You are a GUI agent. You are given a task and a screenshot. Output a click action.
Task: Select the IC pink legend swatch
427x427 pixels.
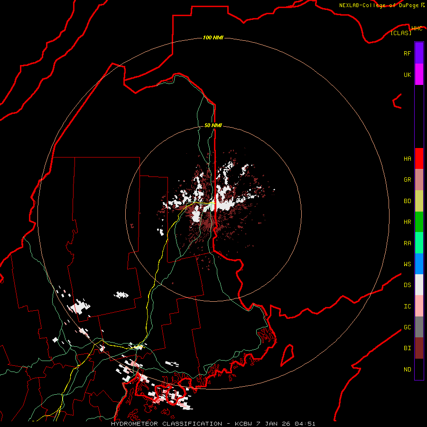(x=419, y=306)
